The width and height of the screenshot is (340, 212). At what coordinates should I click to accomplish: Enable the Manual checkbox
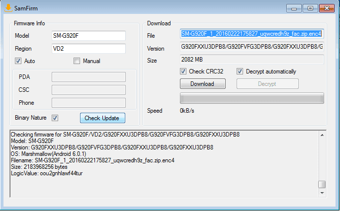click(77, 61)
